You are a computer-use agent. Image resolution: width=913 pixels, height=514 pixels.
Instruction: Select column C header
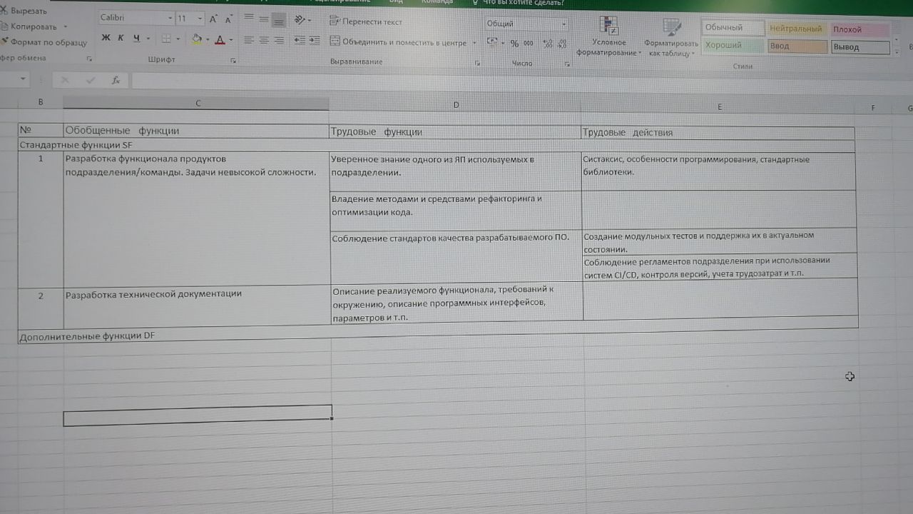tap(197, 103)
